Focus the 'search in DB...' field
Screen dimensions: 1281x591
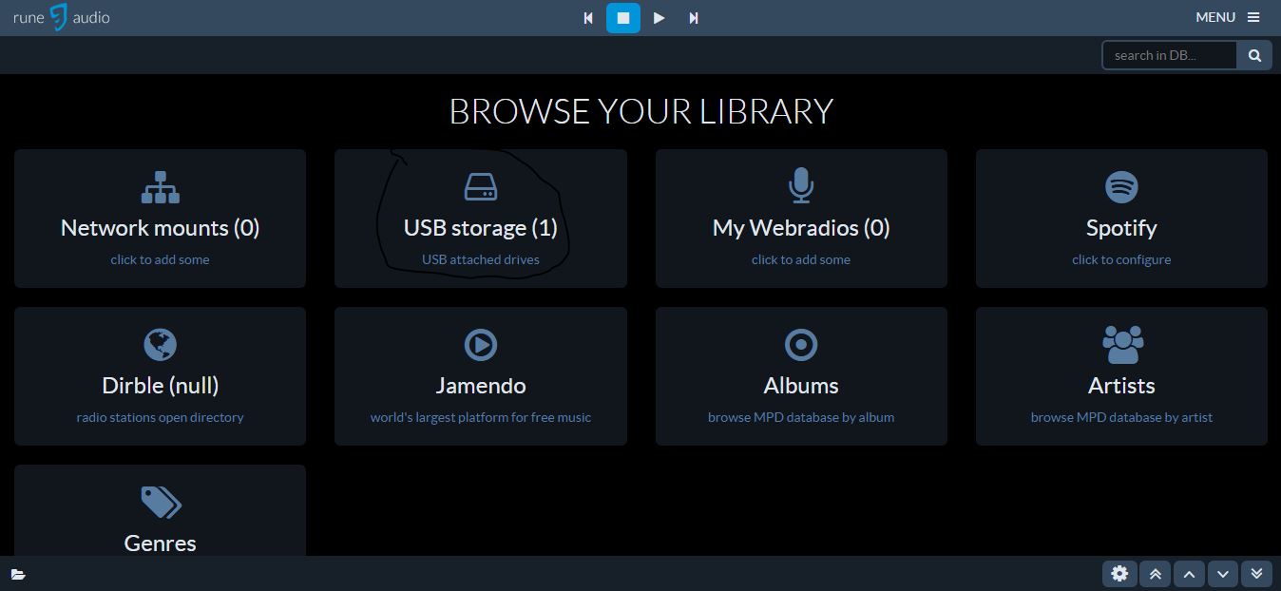(x=1169, y=55)
